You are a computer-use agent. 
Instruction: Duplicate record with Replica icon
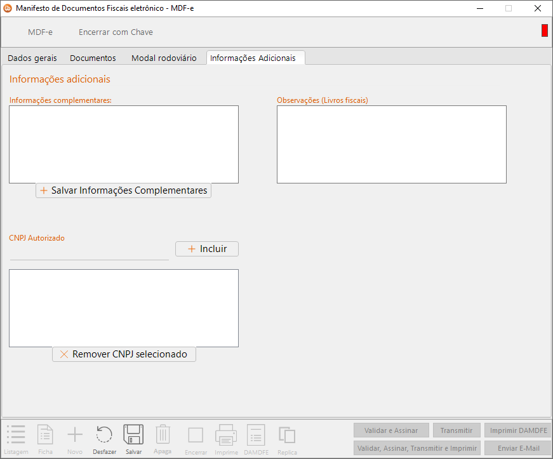(287, 436)
